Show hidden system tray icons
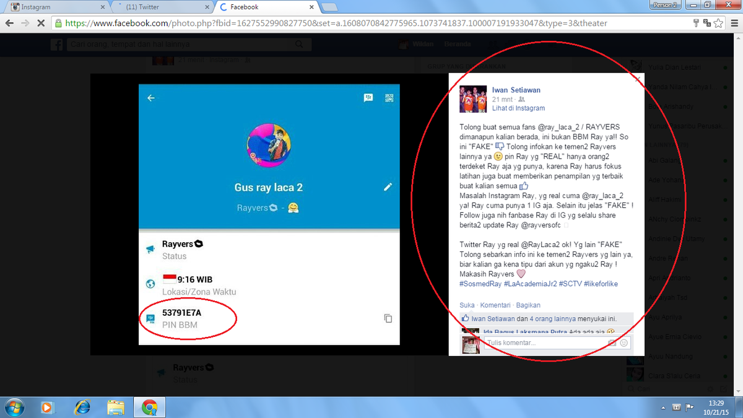This screenshot has width=743, height=418. click(664, 407)
